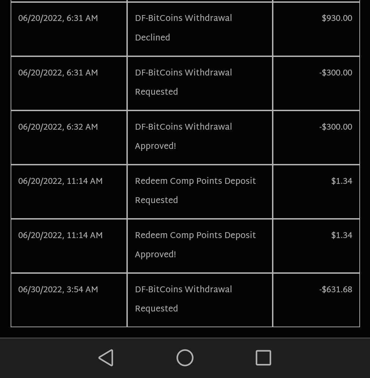The height and width of the screenshot is (378, 370).
Task: Tap $1.34 amount of requested deposit
Action: pyautogui.click(x=342, y=181)
